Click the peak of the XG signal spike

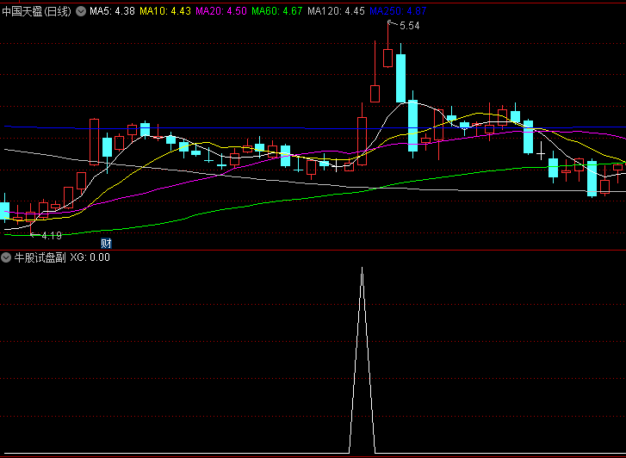[x=362, y=269]
